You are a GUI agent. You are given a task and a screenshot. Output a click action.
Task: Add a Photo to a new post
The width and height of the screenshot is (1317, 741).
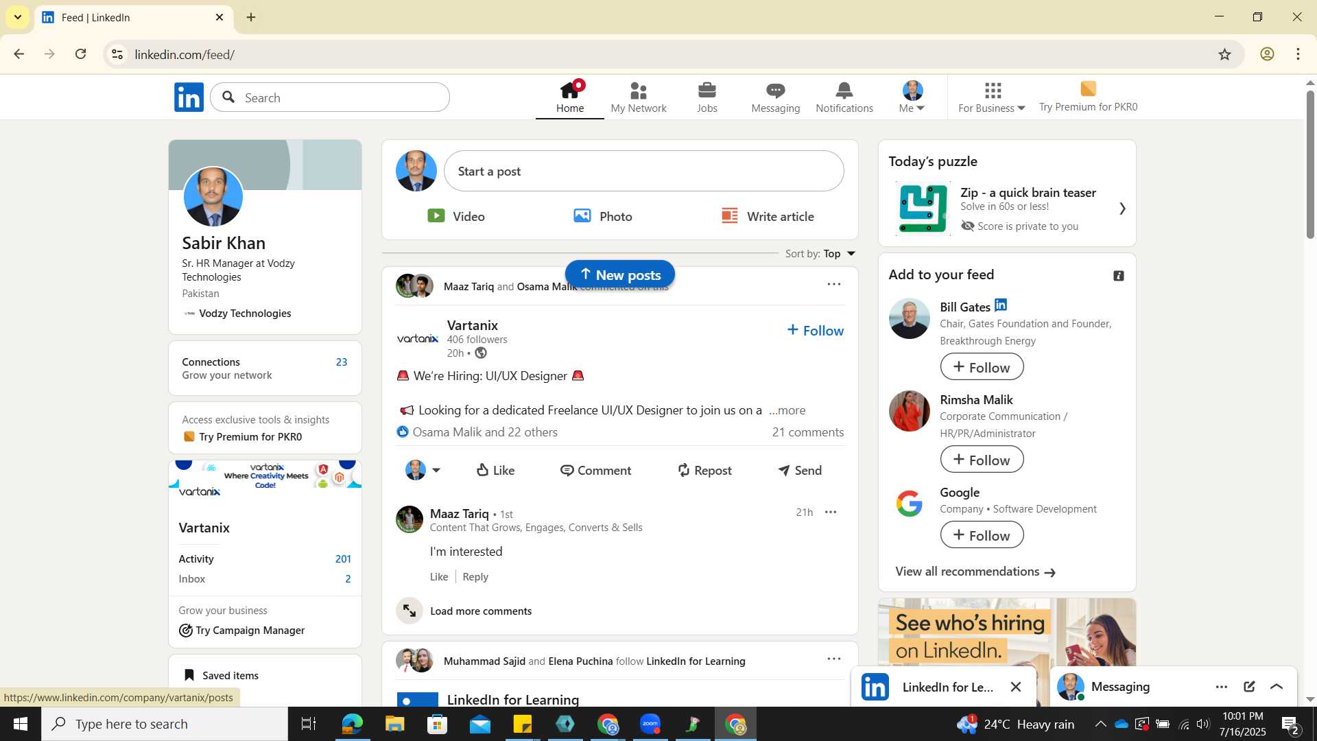604,216
